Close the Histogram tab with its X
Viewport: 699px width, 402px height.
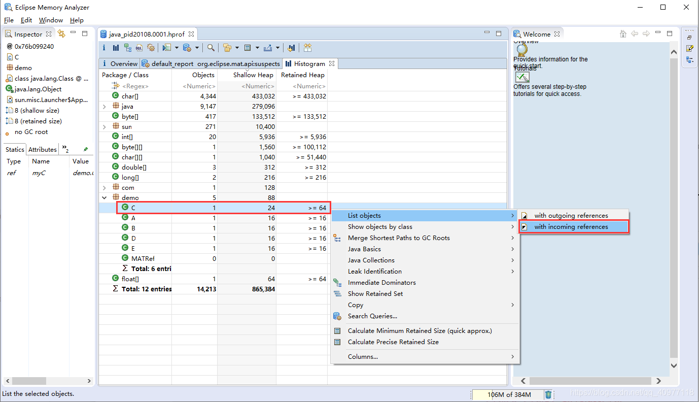coord(331,63)
